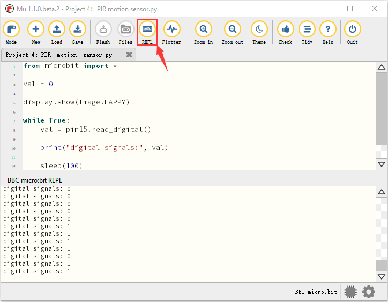This screenshot has height=302, width=388.
Task: Click the line 'from microbit import *'
Action: coord(70,66)
